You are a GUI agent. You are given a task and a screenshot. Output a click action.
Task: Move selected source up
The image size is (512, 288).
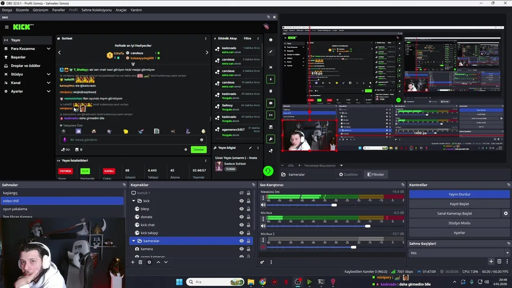coord(158,262)
